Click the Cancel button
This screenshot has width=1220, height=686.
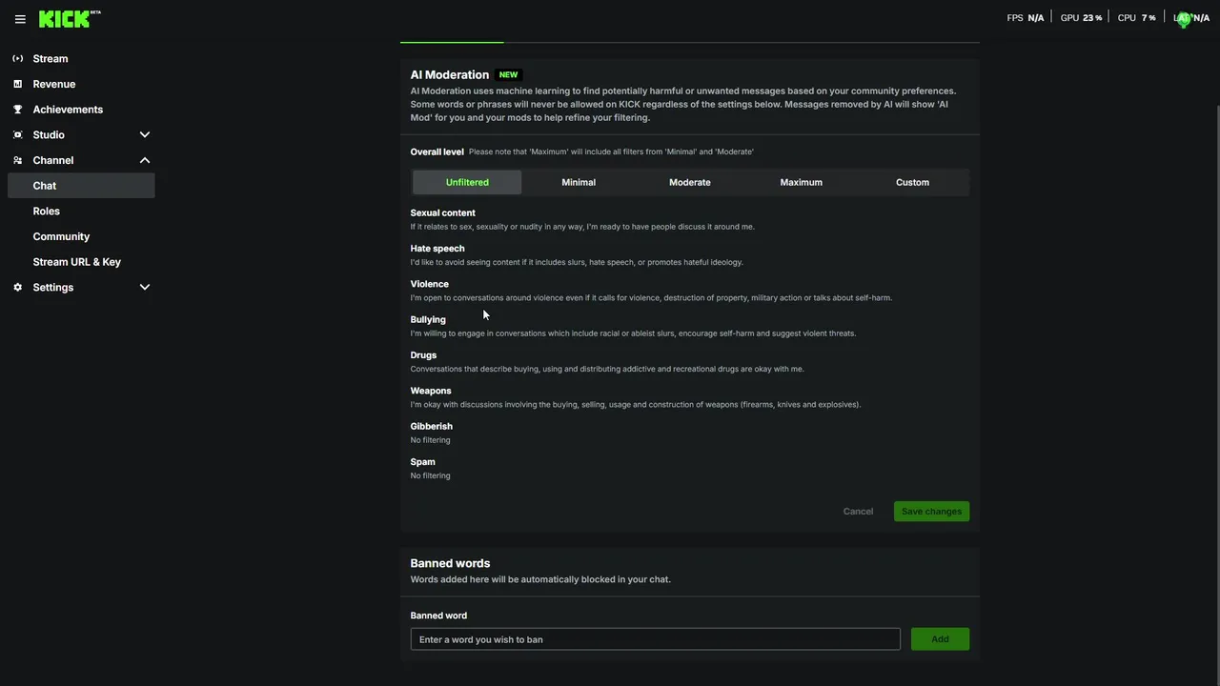pyautogui.click(x=858, y=512)
